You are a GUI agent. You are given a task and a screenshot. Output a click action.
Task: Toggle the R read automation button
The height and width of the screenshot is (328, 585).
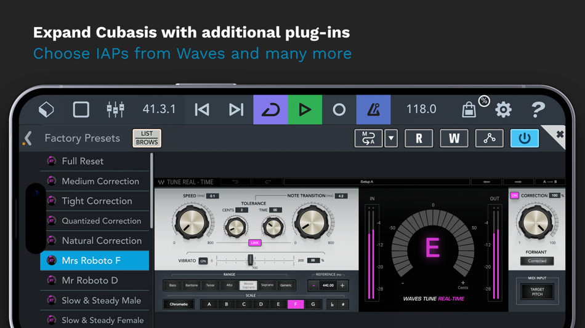[x=419, y=138]
